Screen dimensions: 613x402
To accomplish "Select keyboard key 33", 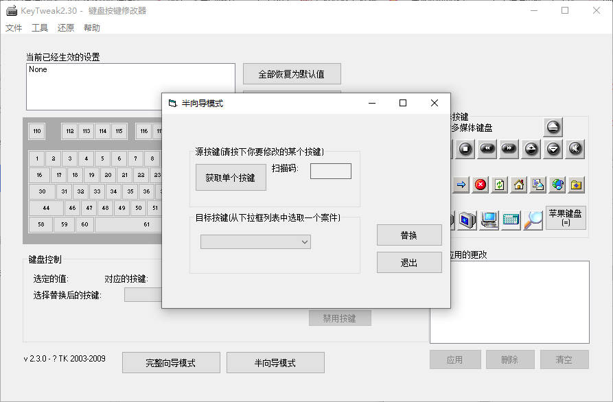I will (97, 191).
